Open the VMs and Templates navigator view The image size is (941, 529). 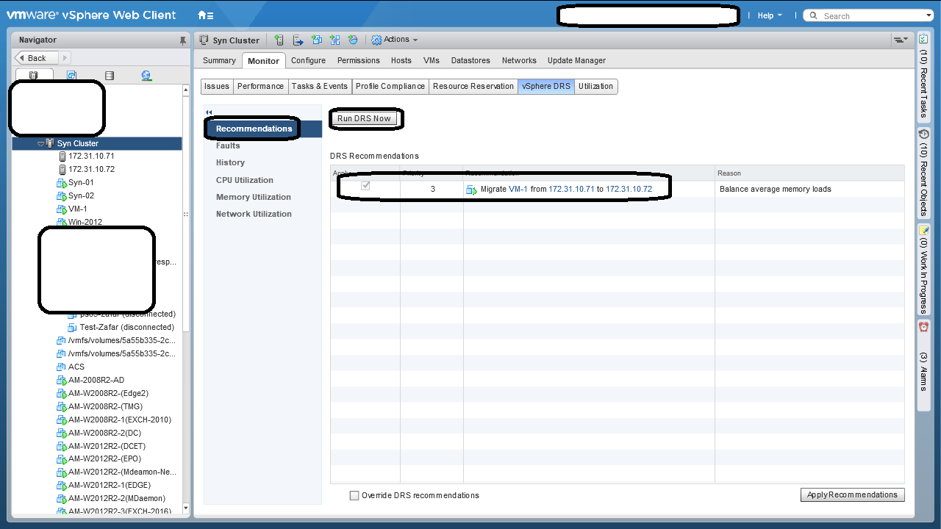coord(71,76)
